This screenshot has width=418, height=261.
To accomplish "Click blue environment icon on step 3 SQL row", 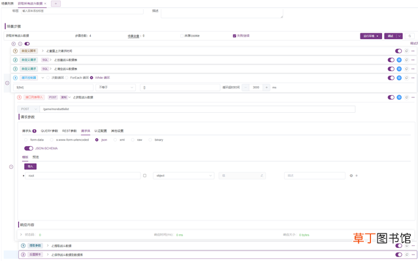I will point(399,69).
